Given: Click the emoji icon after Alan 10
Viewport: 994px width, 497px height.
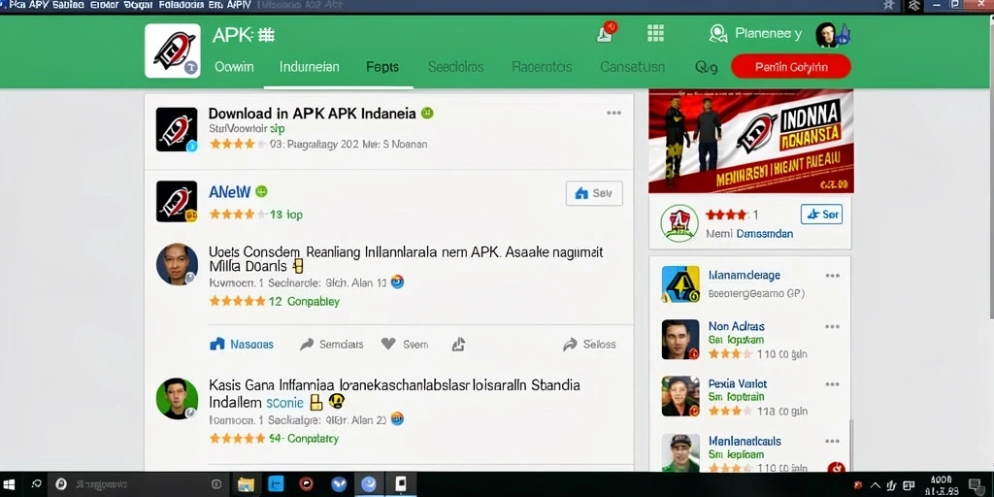Looking at the screenshot, I should (397, 282).
